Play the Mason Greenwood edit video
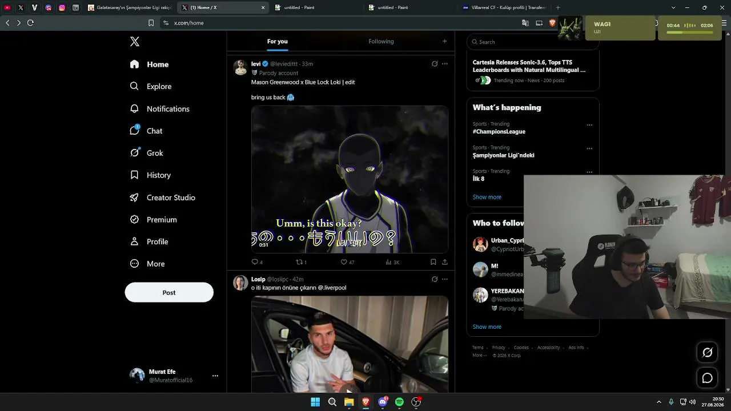The image size is (731, 411). click(350, 179)
